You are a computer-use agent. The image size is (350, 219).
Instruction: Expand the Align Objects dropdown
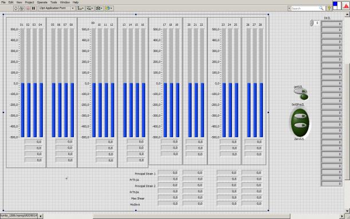tap(81, 9)
